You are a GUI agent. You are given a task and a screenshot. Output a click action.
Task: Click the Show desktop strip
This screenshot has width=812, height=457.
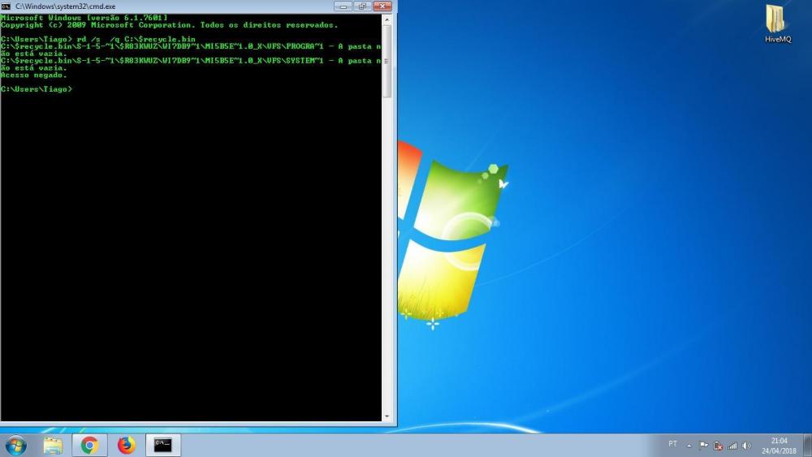click(807, 445)
